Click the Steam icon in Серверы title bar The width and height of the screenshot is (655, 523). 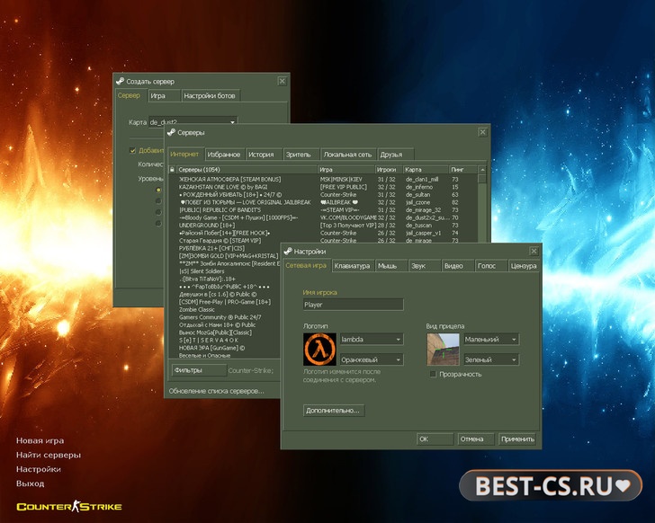[x=171, y=132]
